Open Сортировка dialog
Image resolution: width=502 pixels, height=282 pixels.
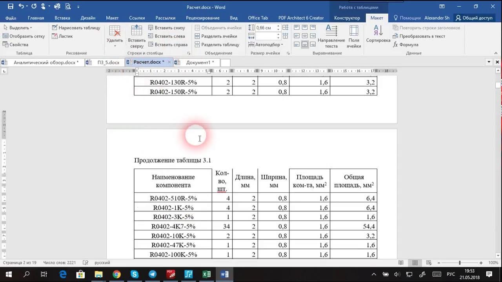(378, 34)
